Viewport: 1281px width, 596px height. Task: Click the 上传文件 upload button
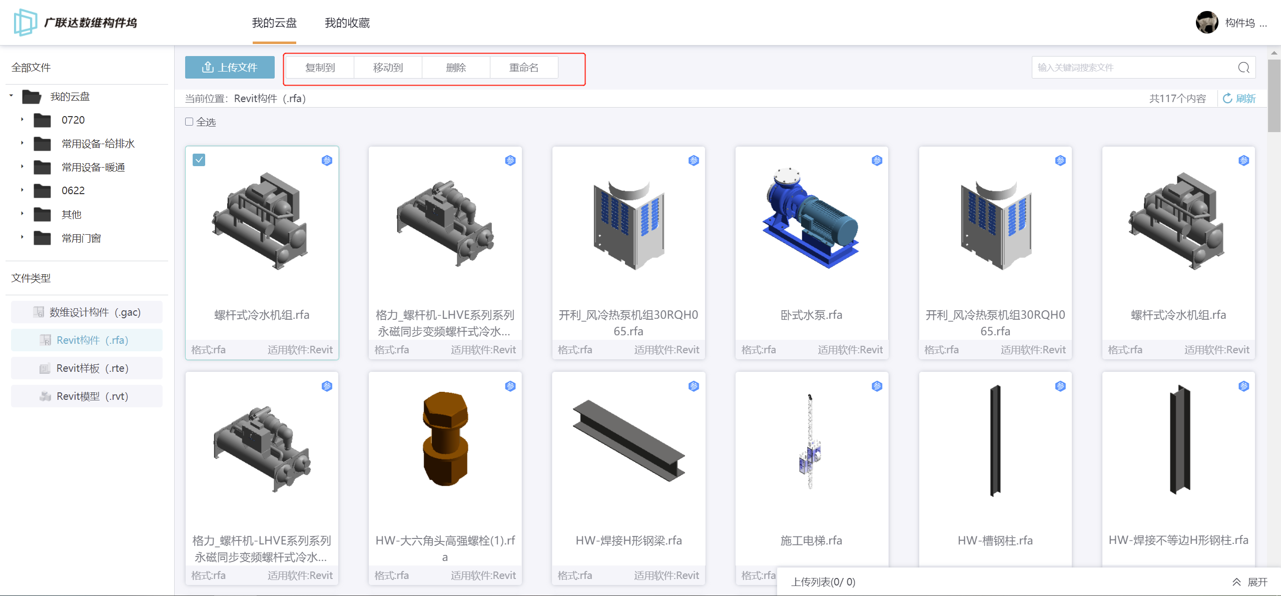tap(230, 67)
